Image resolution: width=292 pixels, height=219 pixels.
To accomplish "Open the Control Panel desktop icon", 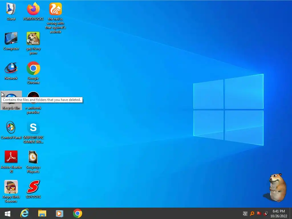I will [x=11, y=127].
